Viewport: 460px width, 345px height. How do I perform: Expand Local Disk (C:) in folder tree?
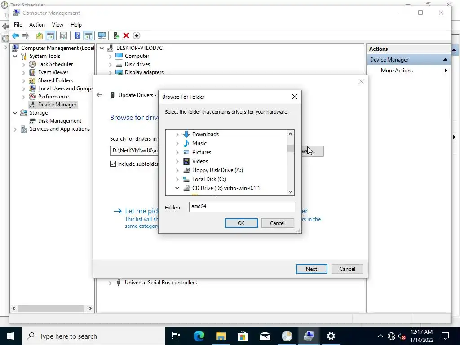coord(177,179)
